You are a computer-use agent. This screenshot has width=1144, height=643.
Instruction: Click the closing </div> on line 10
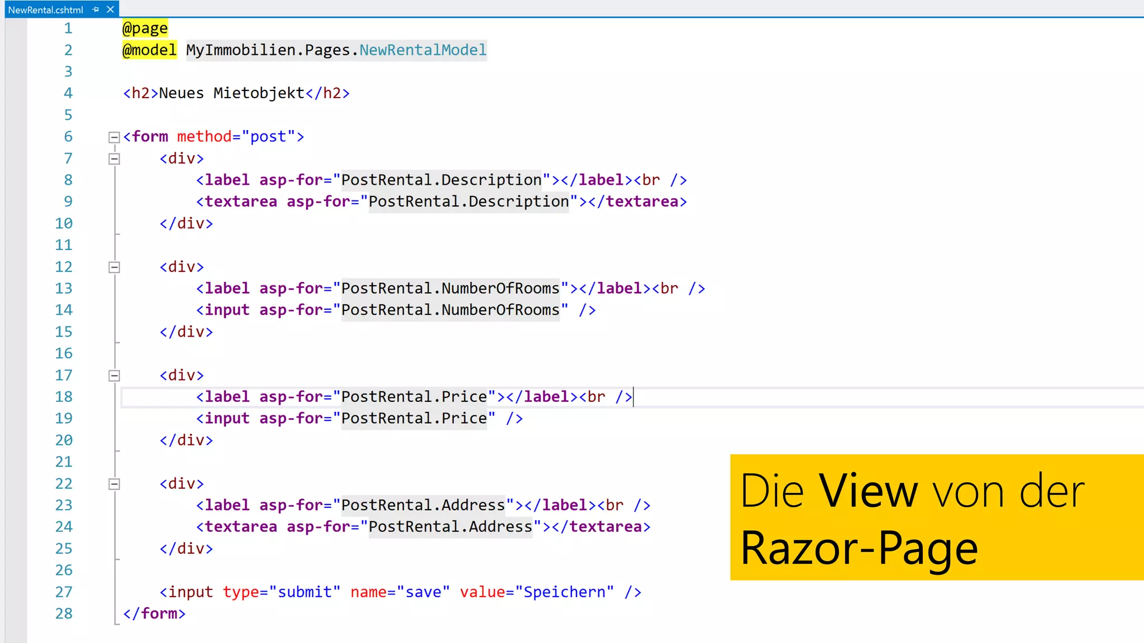pyautogui.click(x=186, y=223)
